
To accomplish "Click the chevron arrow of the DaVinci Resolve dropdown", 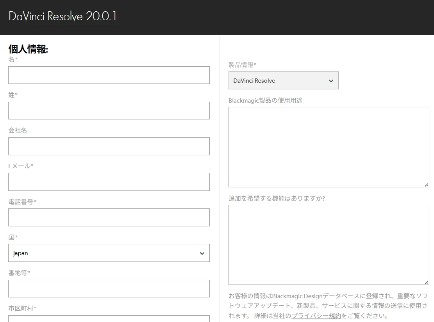I will pyautogui.click(x=331, y=81).
